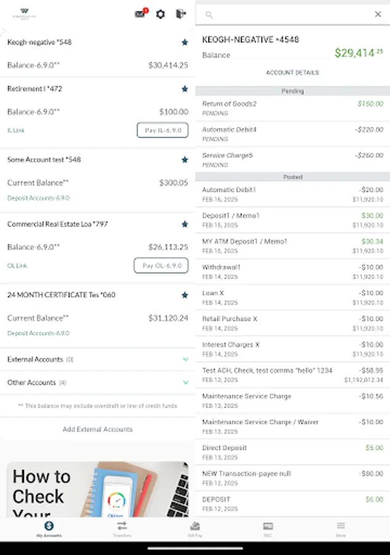The height and width of the screenshot is (555, 390).
Task: Expand the External Accounts section
Action: (184, 360)
